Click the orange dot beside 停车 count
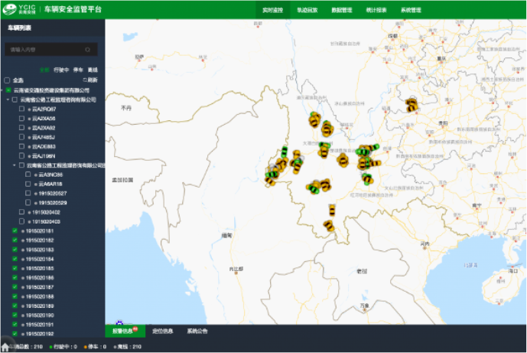This screenshot has width=527, height=353. [86, 347]
